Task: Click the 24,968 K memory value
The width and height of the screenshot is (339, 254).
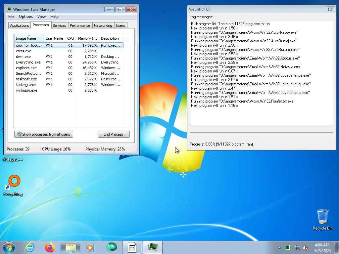Action: tap(89, 62)
